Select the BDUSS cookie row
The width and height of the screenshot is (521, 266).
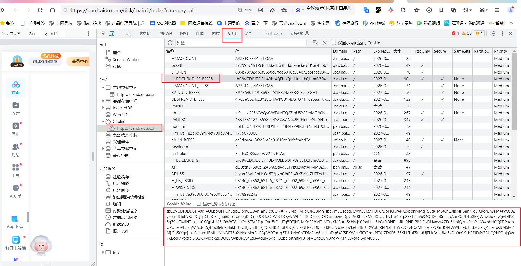click(x=338, y=174)
